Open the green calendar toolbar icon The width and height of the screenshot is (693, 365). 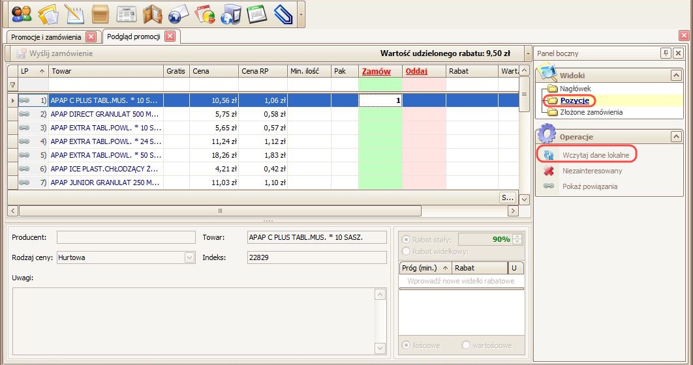[256, 14]
